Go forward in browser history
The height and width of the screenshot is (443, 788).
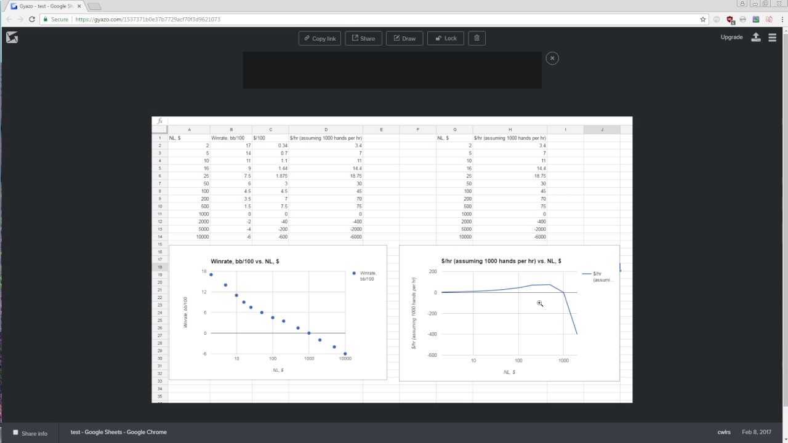click(x=20, y=19)
